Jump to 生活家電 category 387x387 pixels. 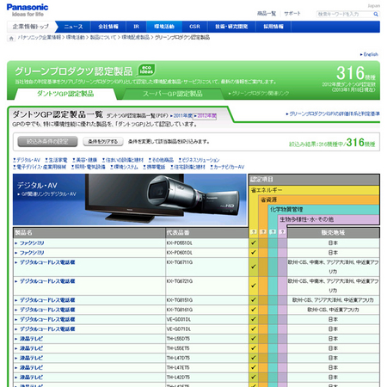pos(56,160)
